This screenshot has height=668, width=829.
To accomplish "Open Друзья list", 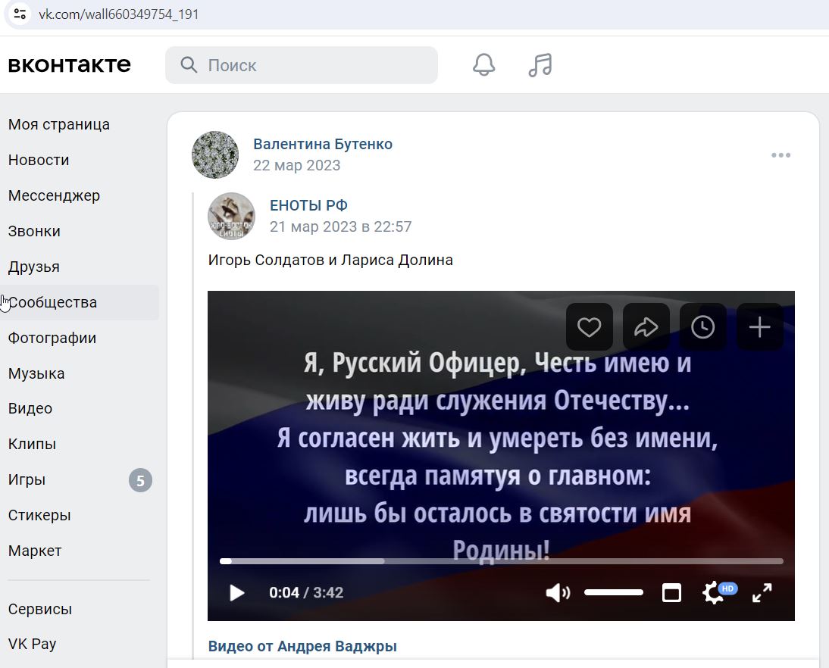I will pyautogui.click(x=34, y=267).
